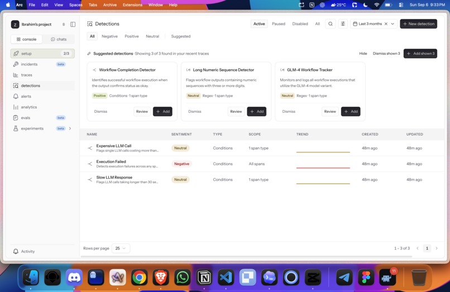The height and width of the screenshot is (292, 450).
Task: Sort by the UPDATED column header
Action: coord(414,135)
